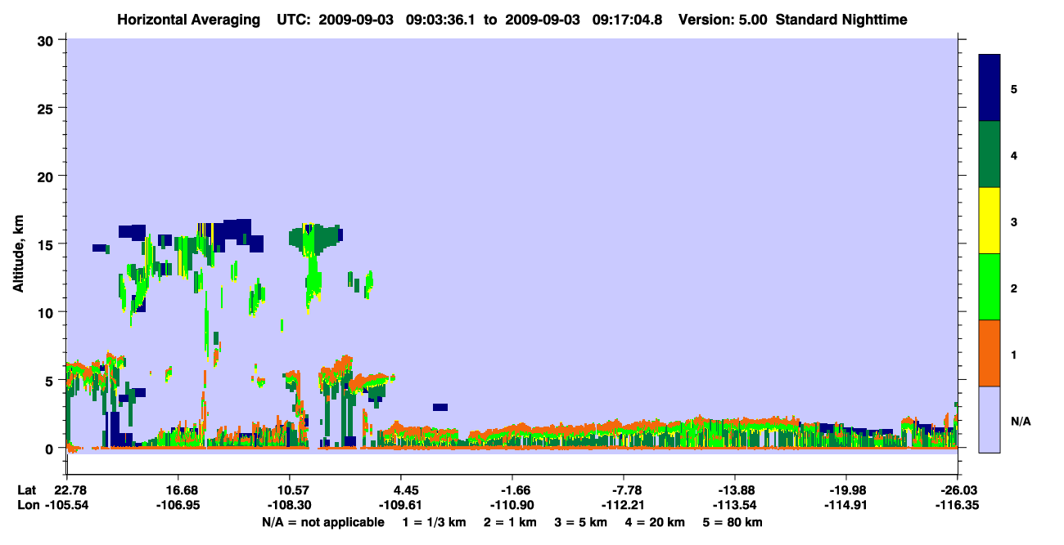Click the latitude value -19.98
This screenshot has height=545, width=1064.
pos(846,489)
